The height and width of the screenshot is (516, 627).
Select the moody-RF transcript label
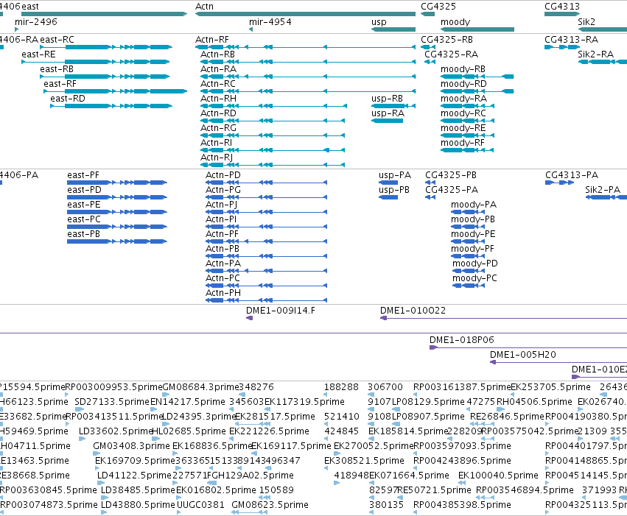462,143
